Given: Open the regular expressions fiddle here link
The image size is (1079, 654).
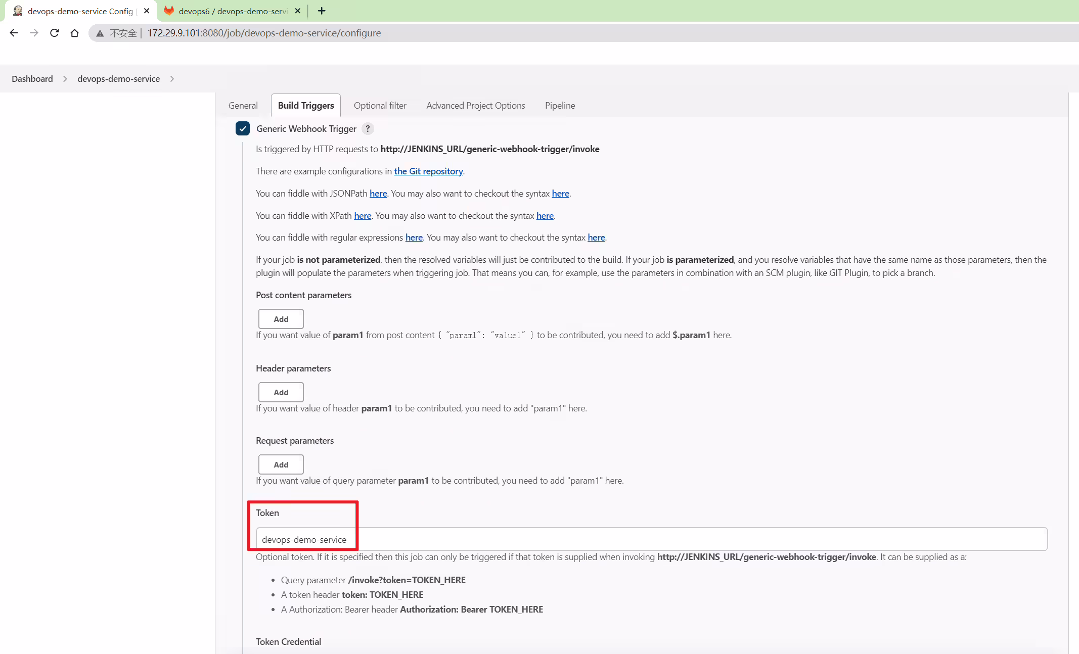Looking at the screenshot, I should tap(414, 237).
